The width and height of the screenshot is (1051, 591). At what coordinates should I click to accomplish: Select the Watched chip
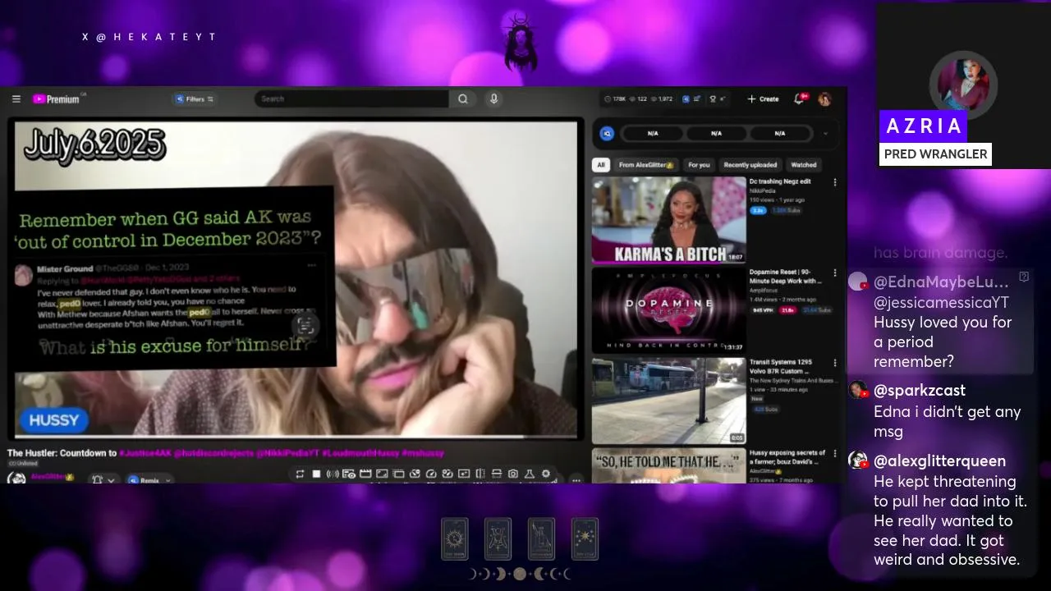(x=804, y=165)
